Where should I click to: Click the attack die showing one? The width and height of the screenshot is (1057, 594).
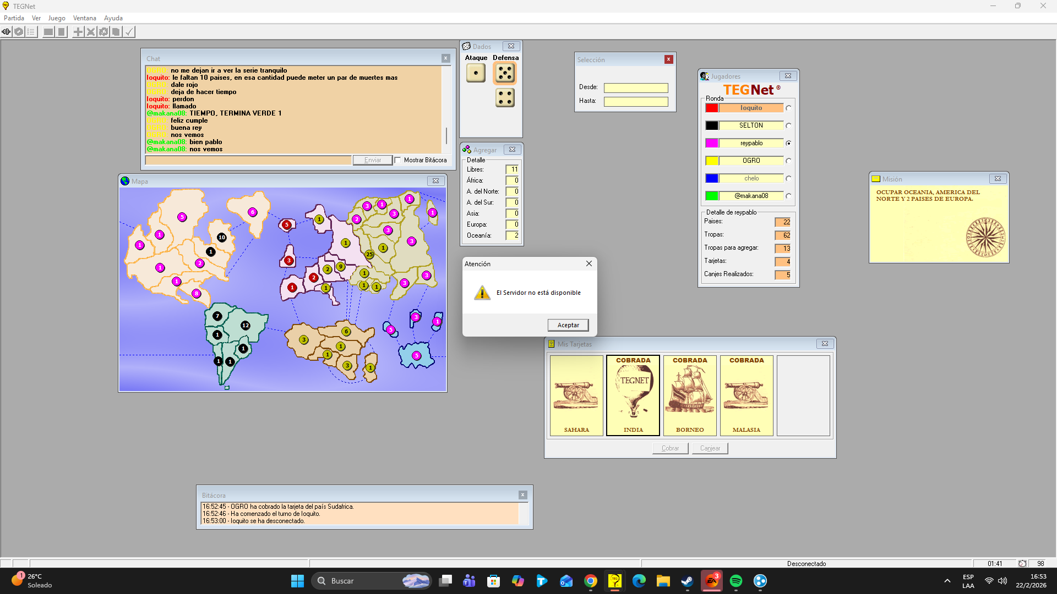(x=476, y=73)
